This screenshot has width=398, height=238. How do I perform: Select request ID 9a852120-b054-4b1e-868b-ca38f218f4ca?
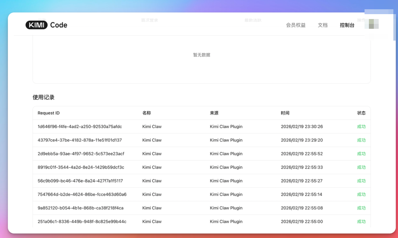[81, 208]
